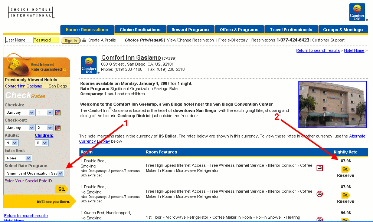
Task: Open the Children count dropdown
Action: [42, 143]
